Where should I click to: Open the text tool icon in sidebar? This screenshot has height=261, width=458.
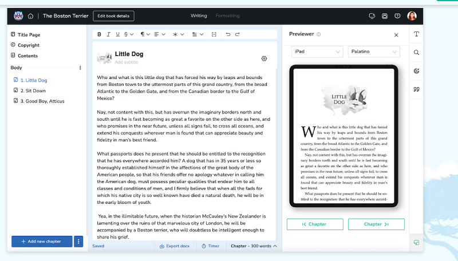pyautogui.click(x=417, y=34)
